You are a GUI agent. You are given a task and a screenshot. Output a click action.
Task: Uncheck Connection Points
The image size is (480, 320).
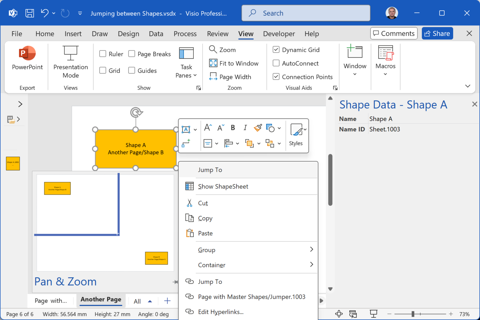point(276,77)
